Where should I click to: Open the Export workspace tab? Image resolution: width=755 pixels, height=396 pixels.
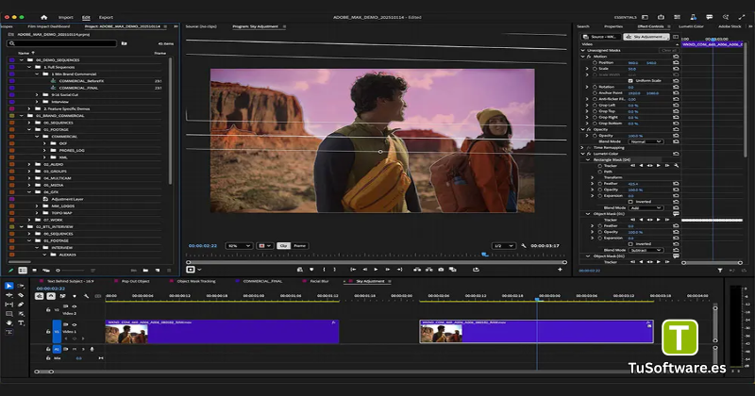(x=106, y=17)
